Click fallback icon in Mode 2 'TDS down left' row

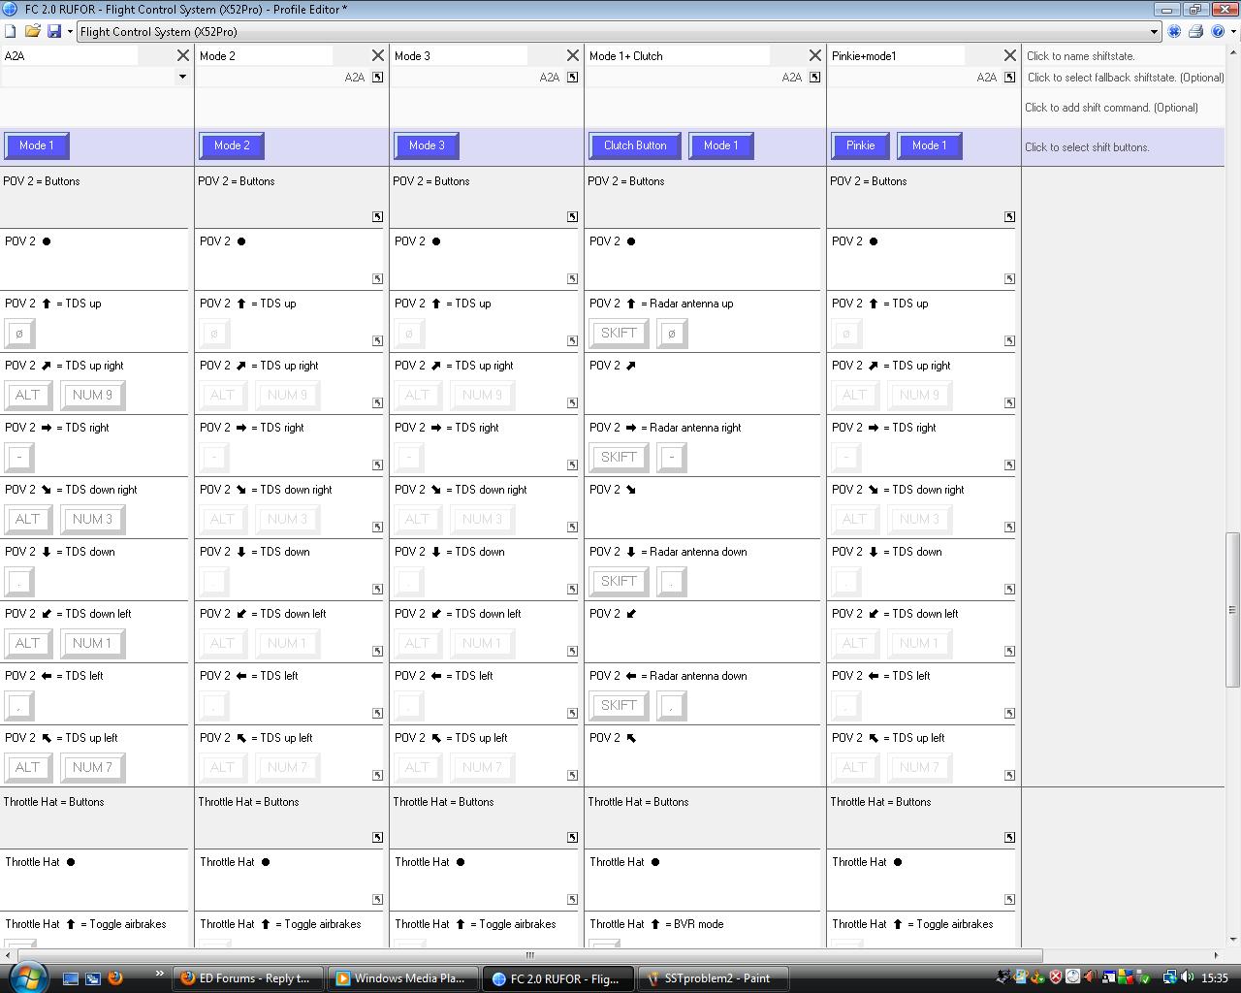click(378, 651)
